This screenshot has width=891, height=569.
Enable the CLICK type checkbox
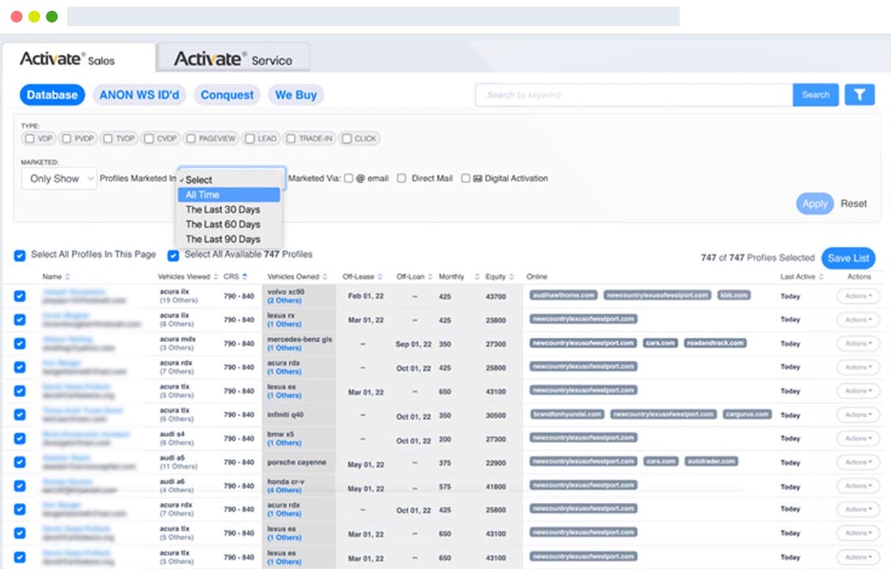tap(347, 138)
